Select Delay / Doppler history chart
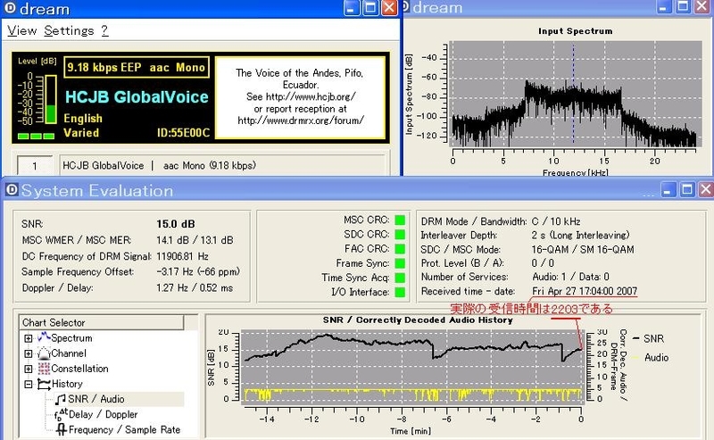 pos(103,414)
